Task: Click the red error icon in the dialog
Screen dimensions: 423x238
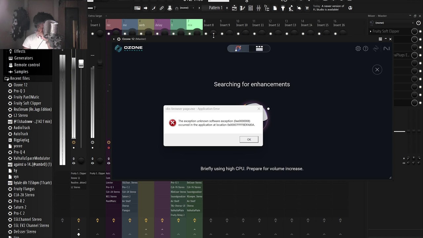Action: pyautogui.click(x=173, y=123)
